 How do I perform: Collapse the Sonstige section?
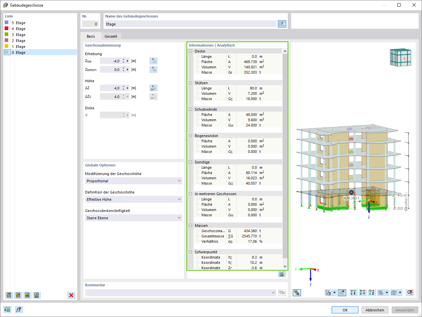click(x=191, y=162)
